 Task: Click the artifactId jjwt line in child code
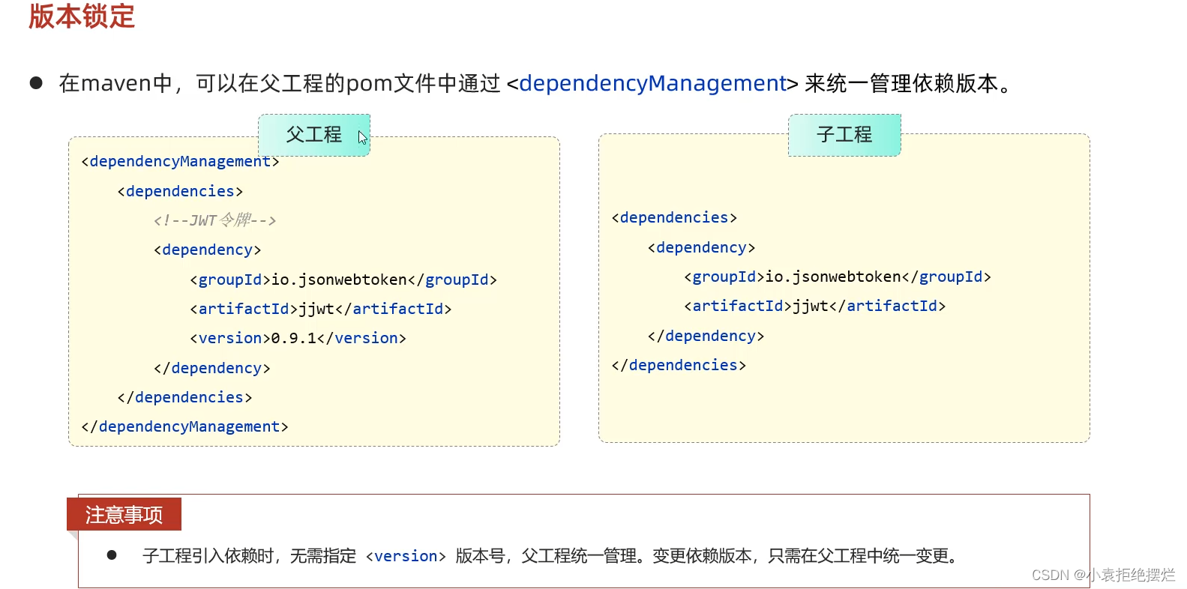pos(814,306)
